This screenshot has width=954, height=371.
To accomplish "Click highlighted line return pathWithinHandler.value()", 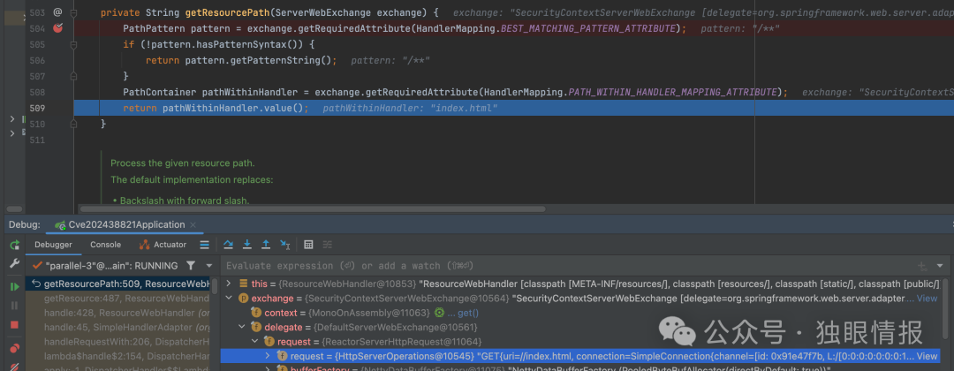I will click(x=216, y=109).
